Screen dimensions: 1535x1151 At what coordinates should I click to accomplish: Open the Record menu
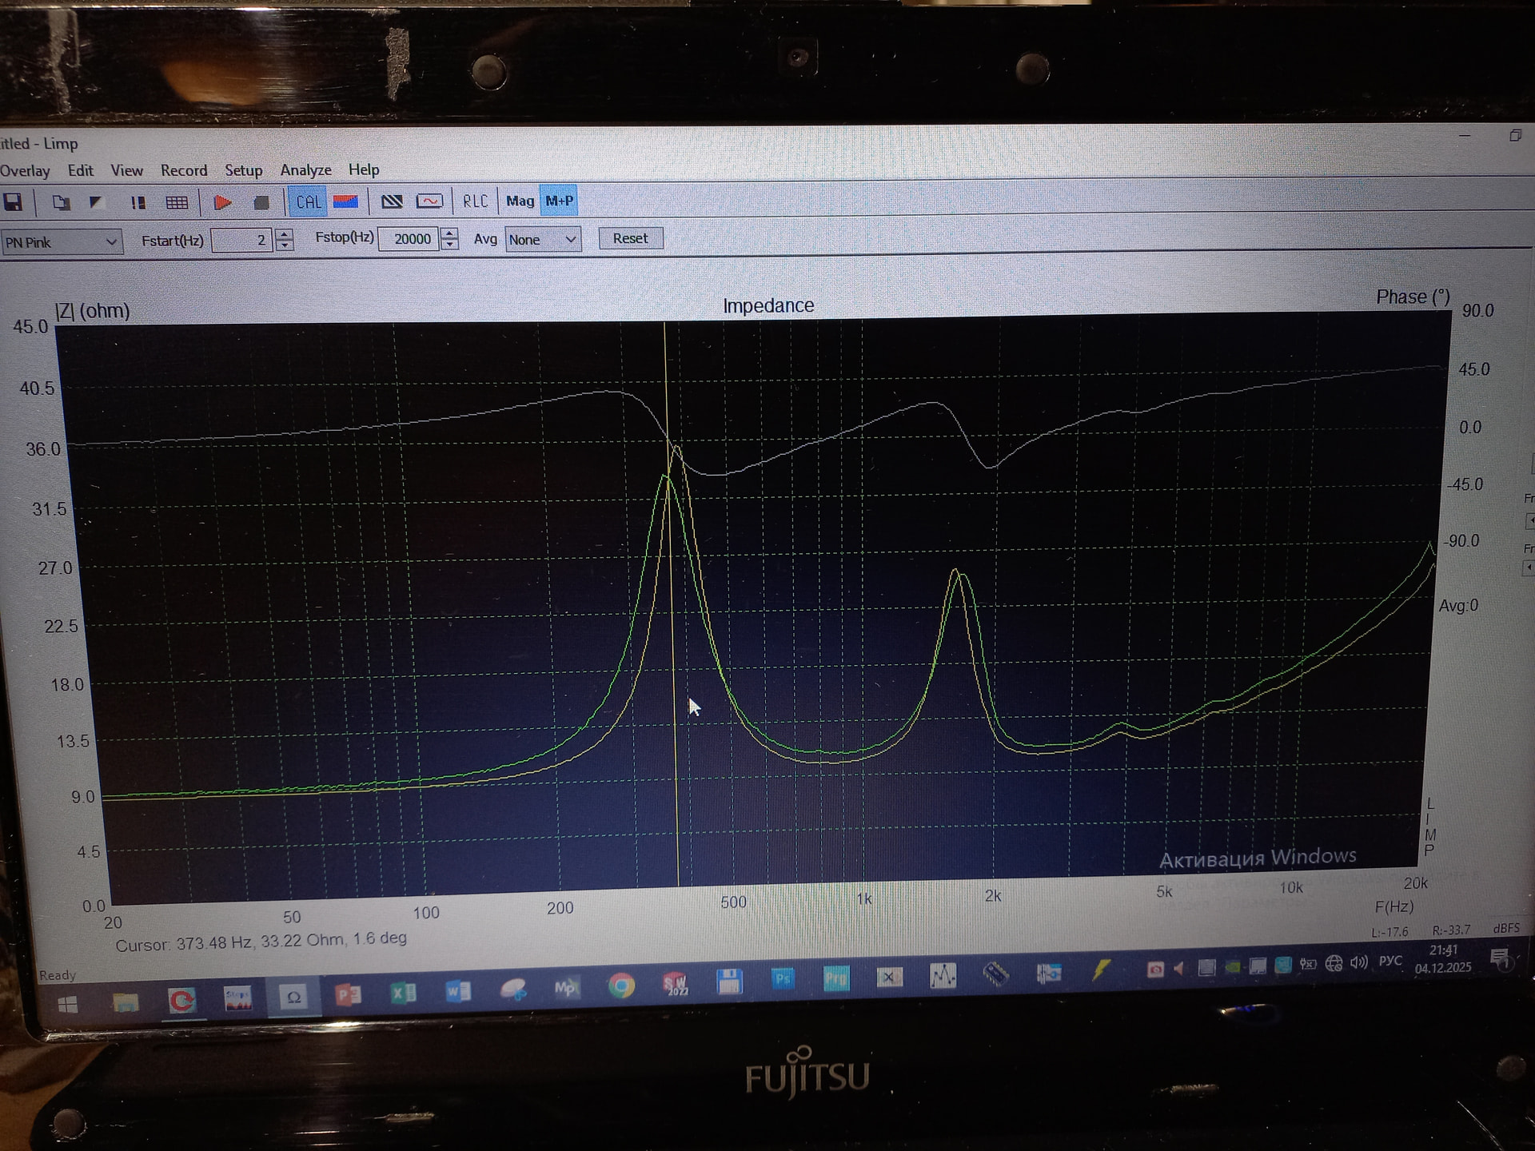point(183,170)
